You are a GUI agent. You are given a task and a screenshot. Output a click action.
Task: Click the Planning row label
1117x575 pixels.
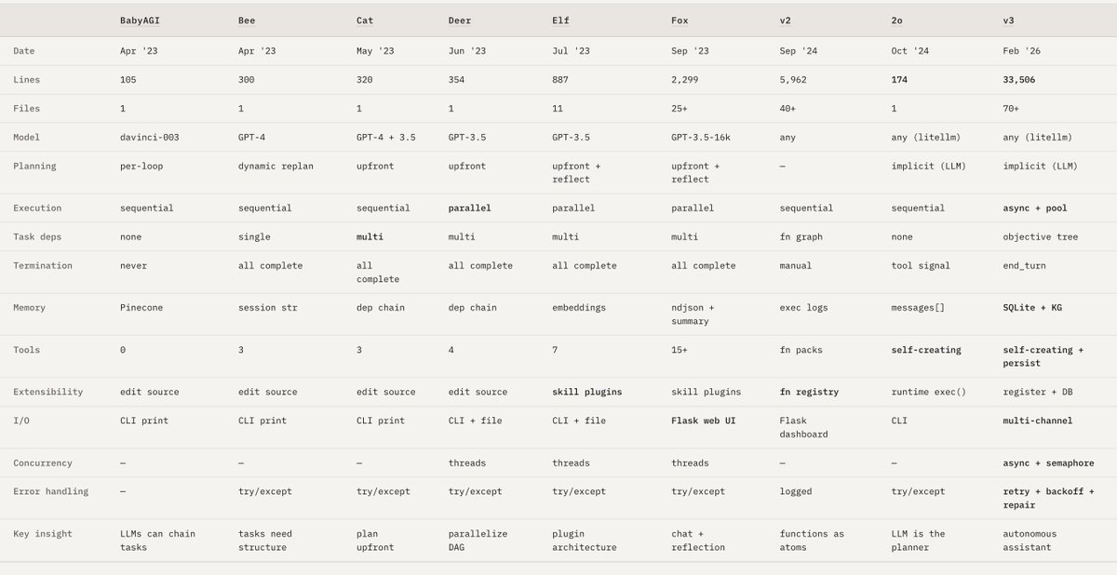click(x=34, y=166)
